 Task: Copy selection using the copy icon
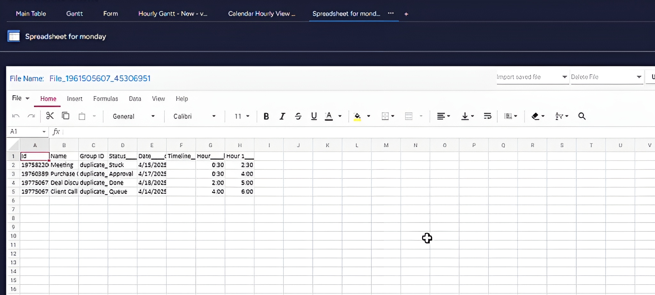66,116
